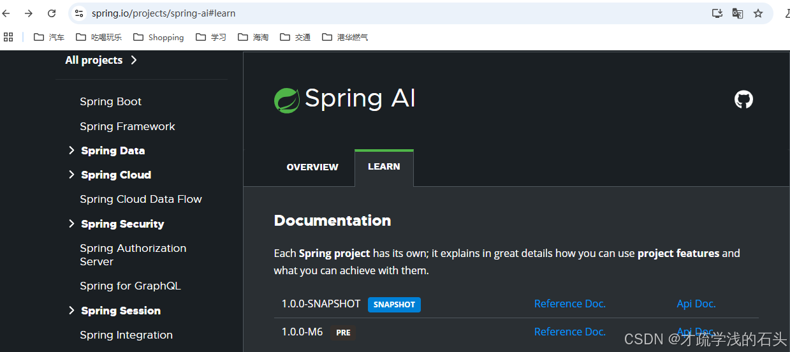Click the 1.0.0-M6 version text
790x352 pixels.
302,332
